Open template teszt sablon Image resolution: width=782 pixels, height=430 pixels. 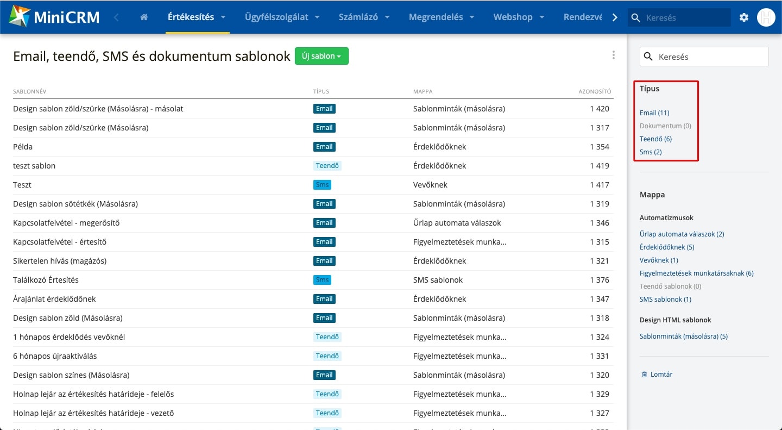(34, 166)
